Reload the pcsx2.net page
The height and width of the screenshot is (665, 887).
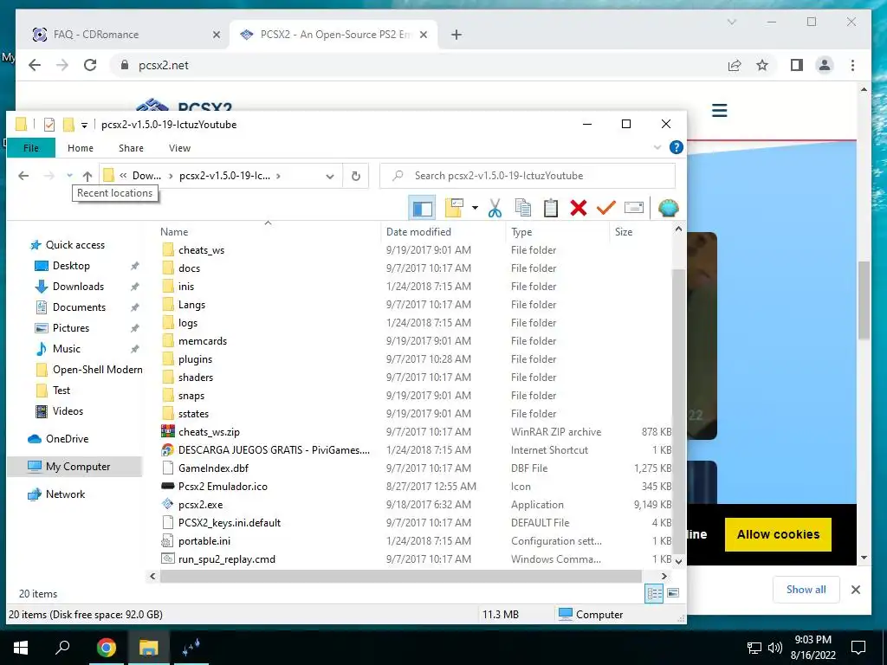(90, 66)
